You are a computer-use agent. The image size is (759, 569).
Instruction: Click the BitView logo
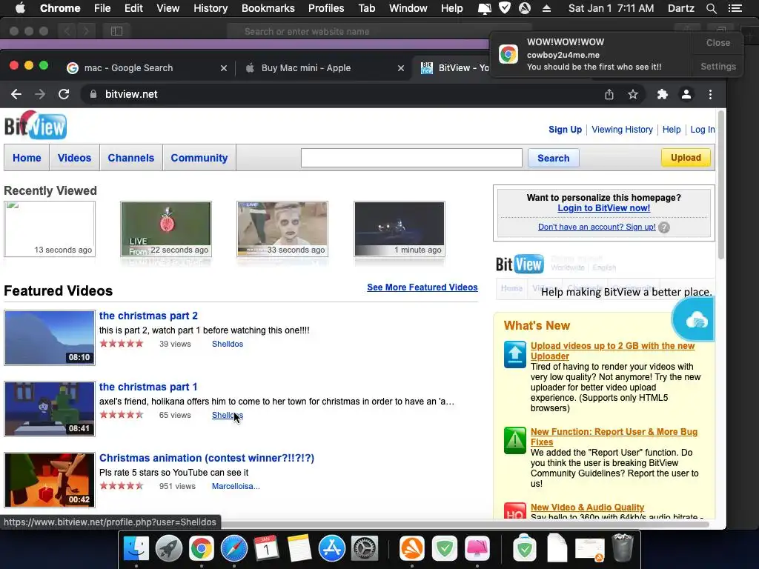pos(36,125)
